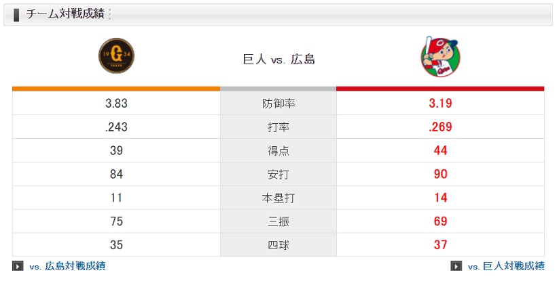Click arrow icon beside vs. 巨人対戦成績
557x281 pixels.
(456, 266)
